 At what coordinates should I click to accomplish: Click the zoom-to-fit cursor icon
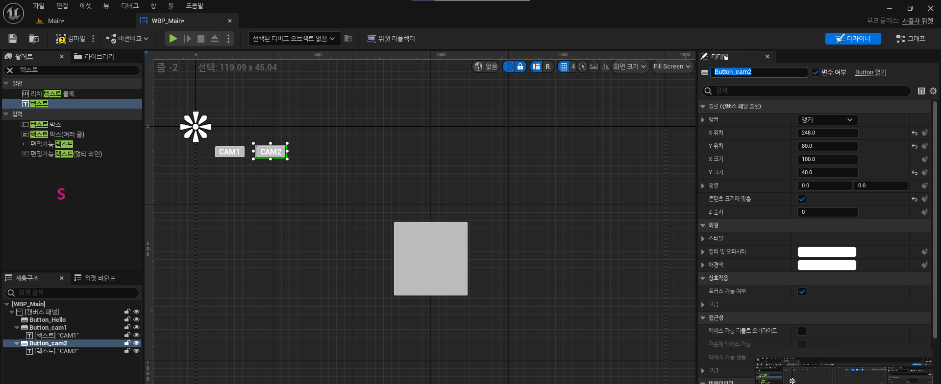(x=582, y=67)
